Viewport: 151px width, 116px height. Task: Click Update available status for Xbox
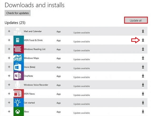point(81,113)
